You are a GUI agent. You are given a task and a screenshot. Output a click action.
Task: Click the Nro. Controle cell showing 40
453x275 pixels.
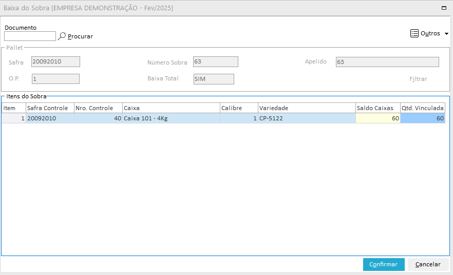[98, 118]
